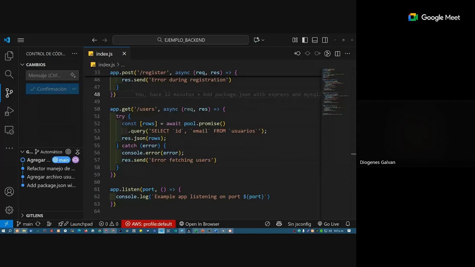The width and height of the screenshot is (475, 267).
Task: Collapse the commit graph section
Action: (22, 152)
